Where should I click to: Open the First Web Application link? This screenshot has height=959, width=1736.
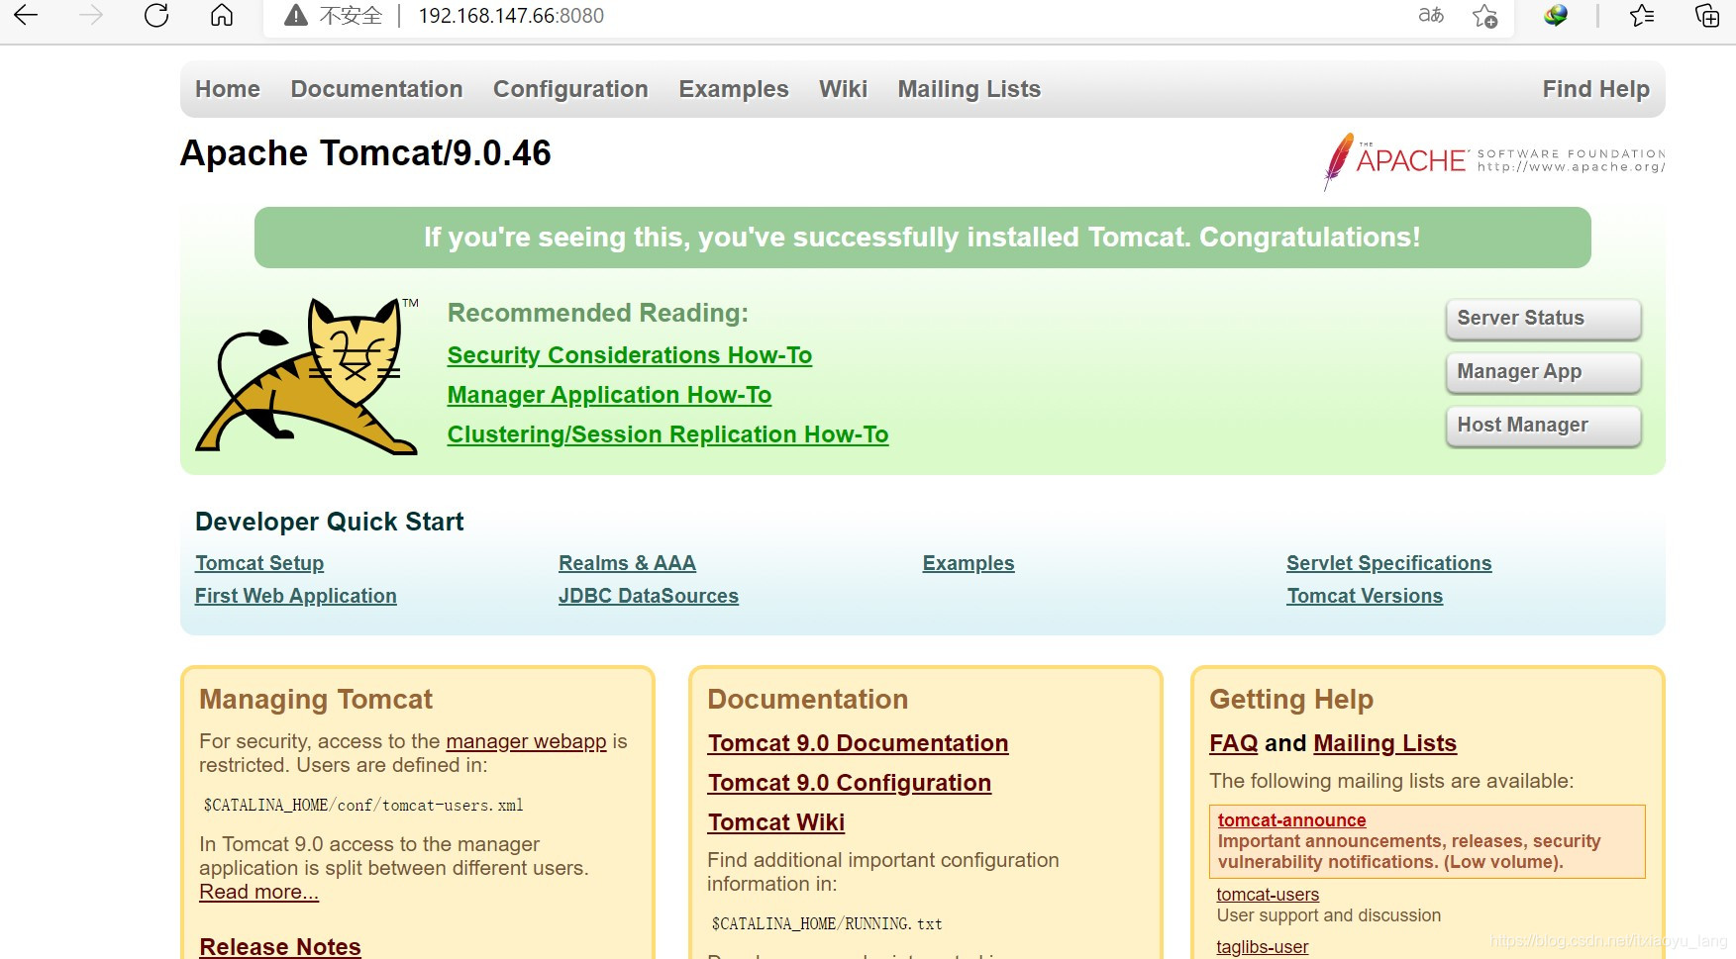point(296,596)
